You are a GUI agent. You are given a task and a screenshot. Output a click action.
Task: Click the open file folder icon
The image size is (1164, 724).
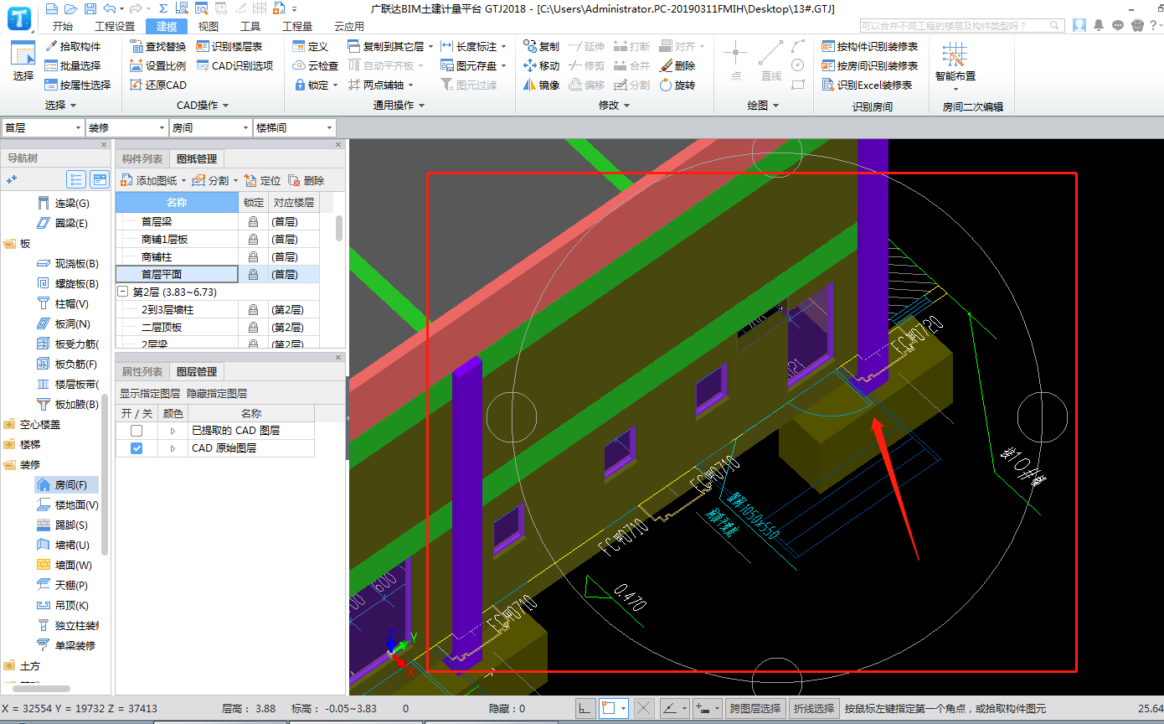tap(70, 9)
